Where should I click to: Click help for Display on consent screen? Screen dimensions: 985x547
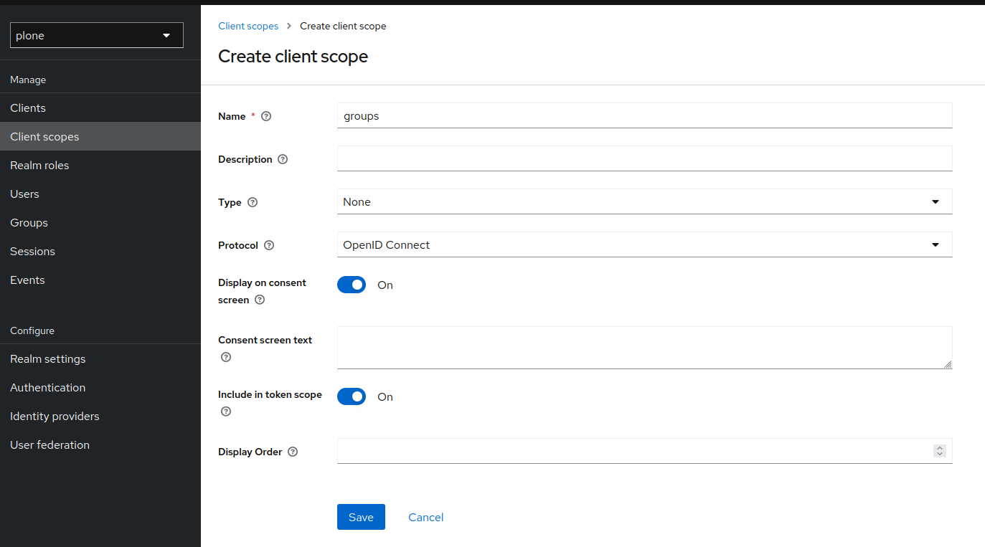[x=259, y=300]
